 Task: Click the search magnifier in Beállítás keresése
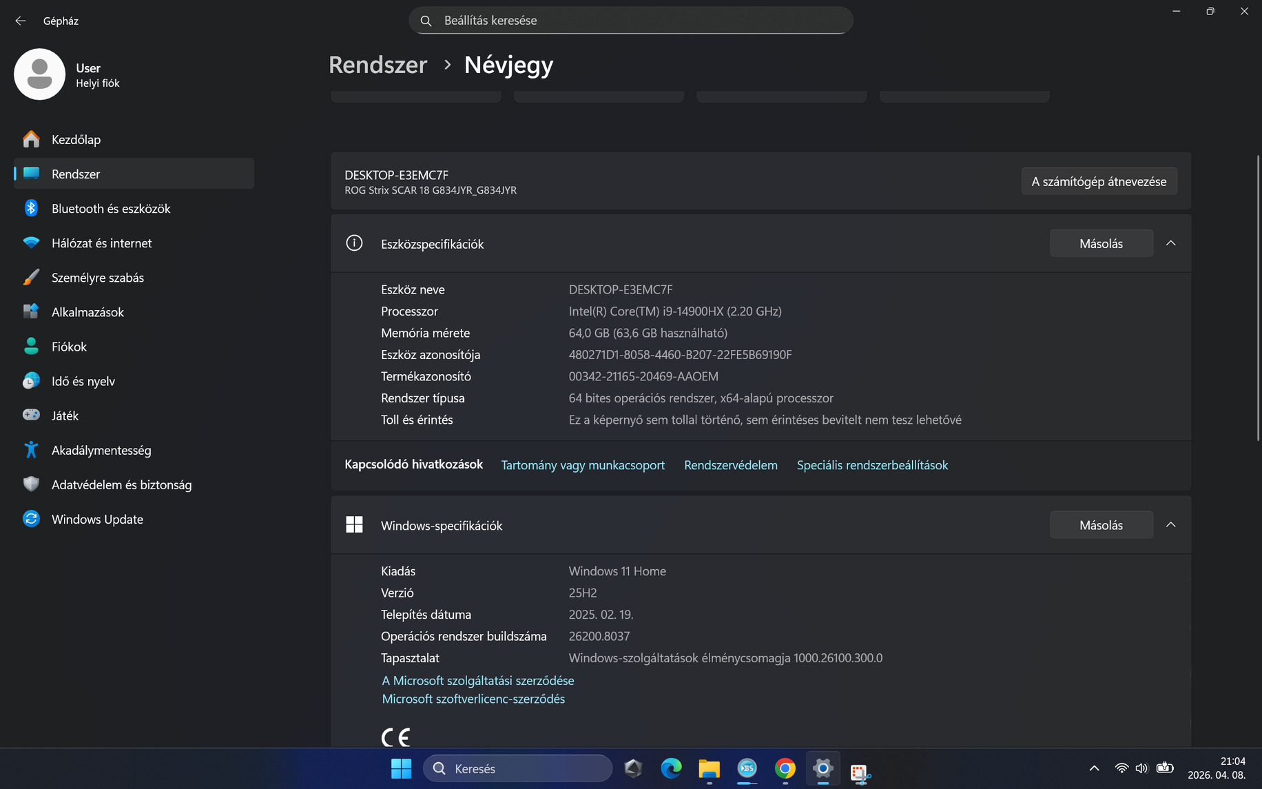[x=426, y=21]
